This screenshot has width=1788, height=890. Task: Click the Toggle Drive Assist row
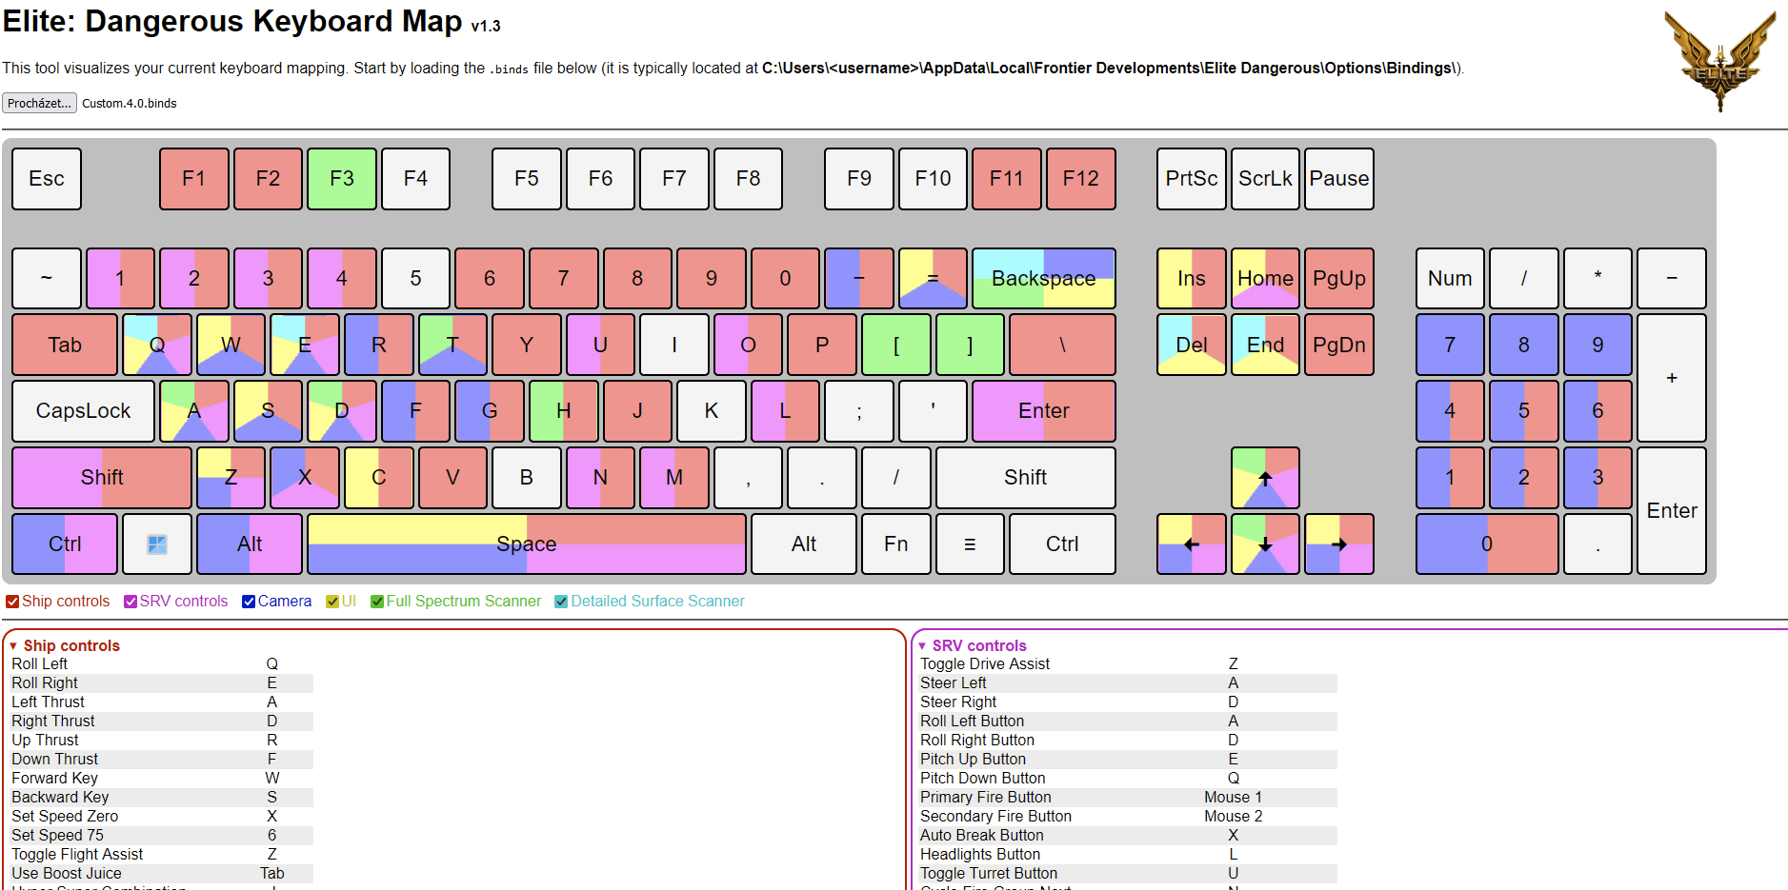coord(1128,664)
